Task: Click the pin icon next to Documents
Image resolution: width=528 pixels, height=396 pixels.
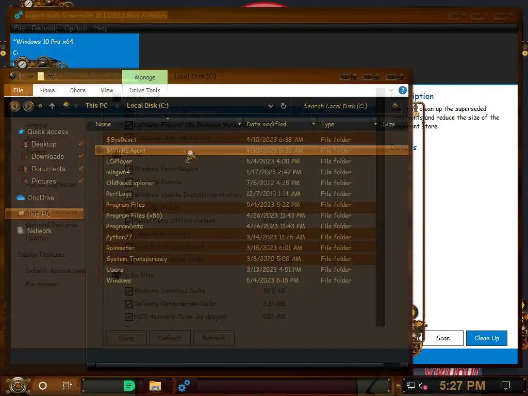Action: (x=81, y=169)
